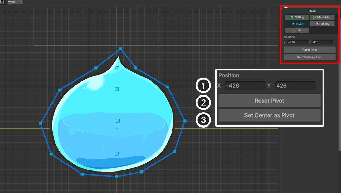
Task: Focus the Y position field in Mesh panel
Action: [x=322, y=42]
